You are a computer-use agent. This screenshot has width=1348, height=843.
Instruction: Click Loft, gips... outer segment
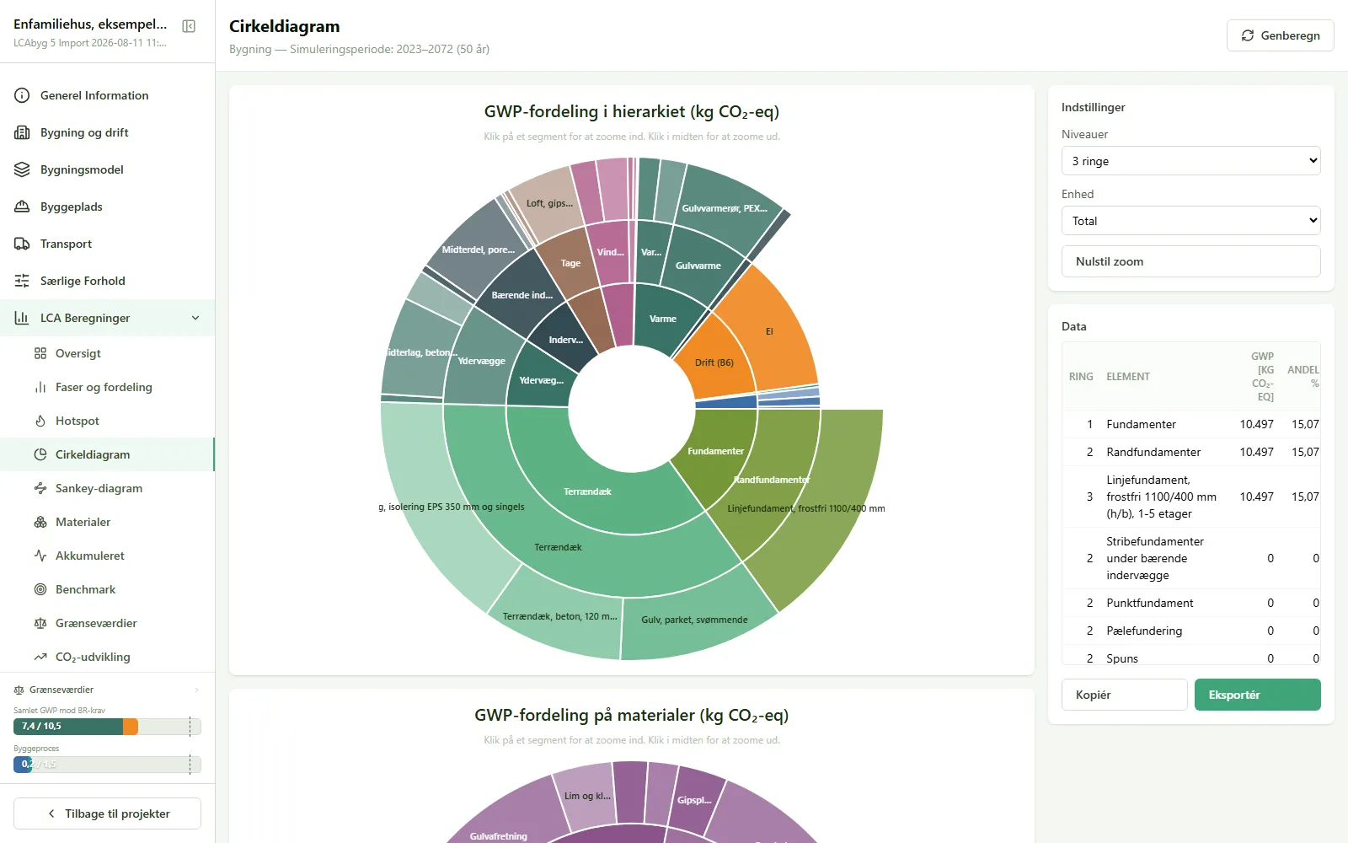(x=549, y=203)
